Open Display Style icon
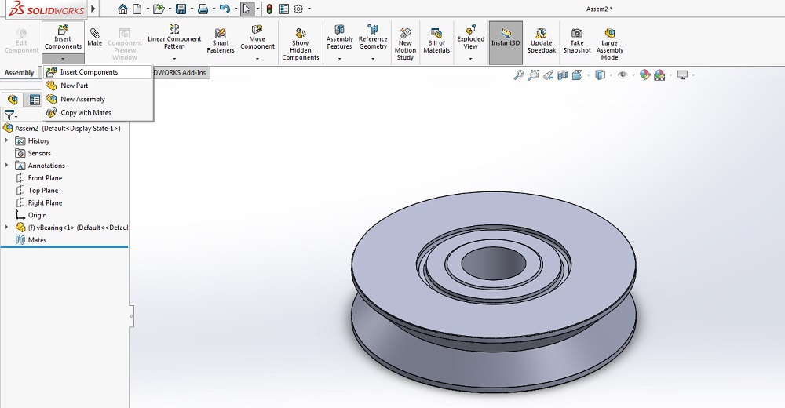Viewport: 785px width, 408px height. pyautogui.click(x=600, y=75)
